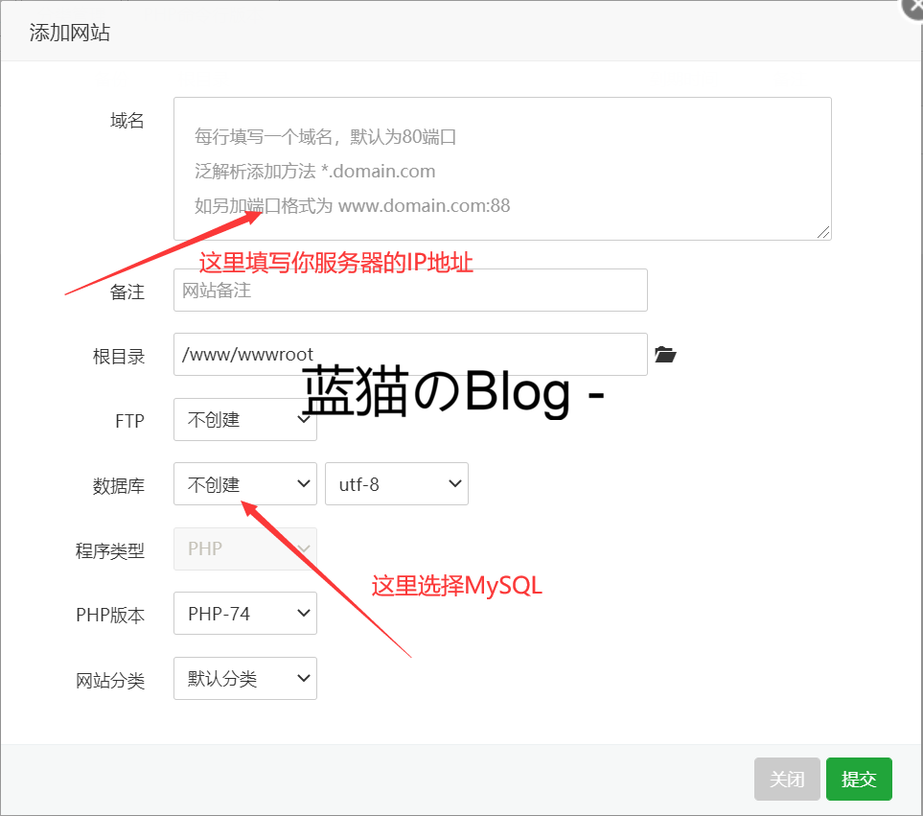Click the PHP版本 label
Viewport: 923px width, 816px height.
pyautogui.click(x=110, y=616)
